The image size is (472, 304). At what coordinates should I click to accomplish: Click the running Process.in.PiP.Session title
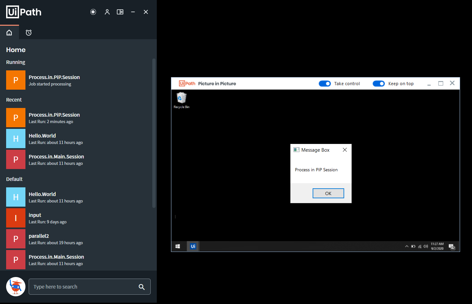(x=54, y=77)
